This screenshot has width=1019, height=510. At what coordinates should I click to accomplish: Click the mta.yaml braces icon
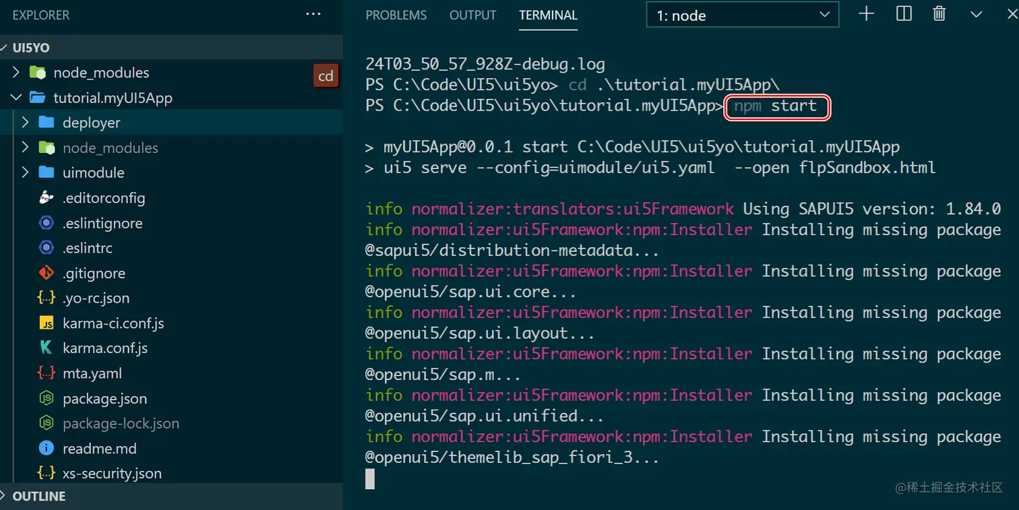[x=47, y=373]
